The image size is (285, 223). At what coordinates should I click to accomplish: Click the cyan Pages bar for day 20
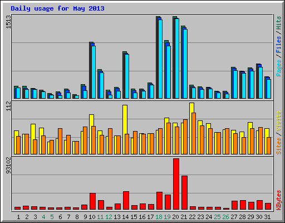click(177, 59)
